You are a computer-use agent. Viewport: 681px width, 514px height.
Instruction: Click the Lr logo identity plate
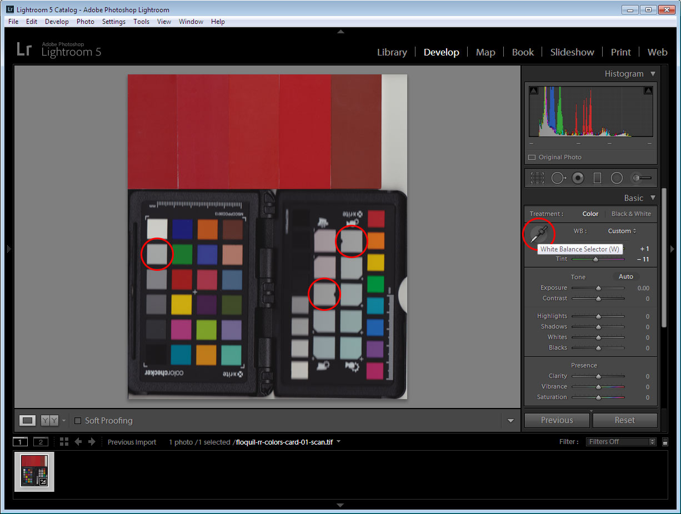(x=24, y=49)
